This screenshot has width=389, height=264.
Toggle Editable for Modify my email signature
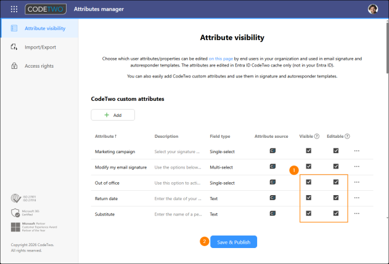click(336, 166)
